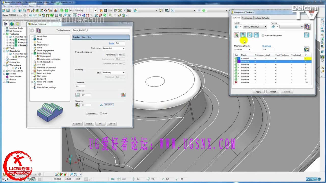Toggle the Optimise parallel pass checkbox

point(124,64)
